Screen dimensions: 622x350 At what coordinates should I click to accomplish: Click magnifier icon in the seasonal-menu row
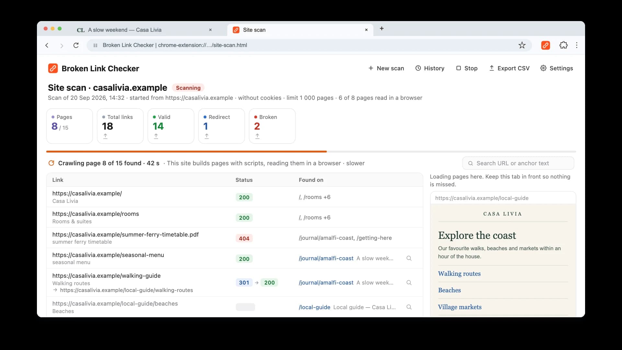[409, 258]
